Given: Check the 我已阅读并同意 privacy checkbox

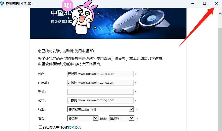Looking at the screenshot, I should tap(40, 127).
